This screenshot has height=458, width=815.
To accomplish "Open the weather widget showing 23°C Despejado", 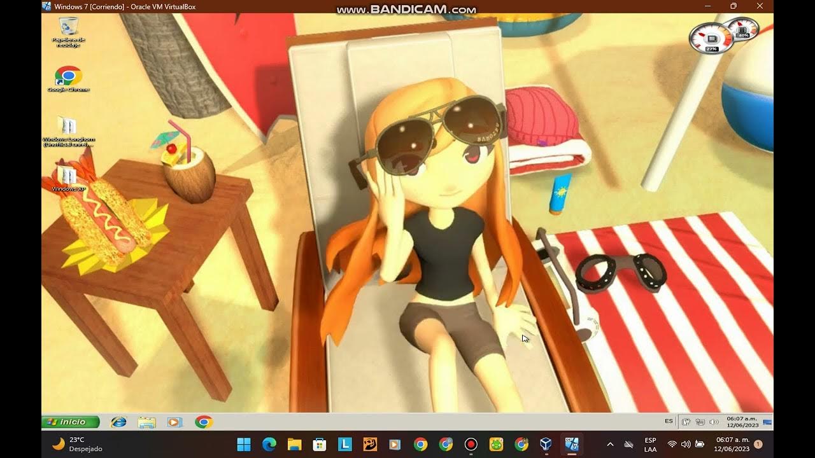I will tap(76, 444).
